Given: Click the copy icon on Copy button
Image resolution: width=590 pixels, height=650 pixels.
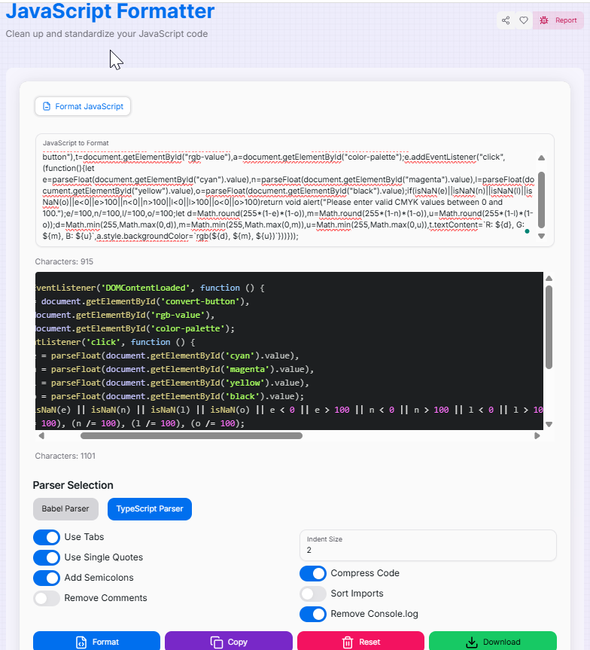Looking at the screenshot, I should (216, 642).
